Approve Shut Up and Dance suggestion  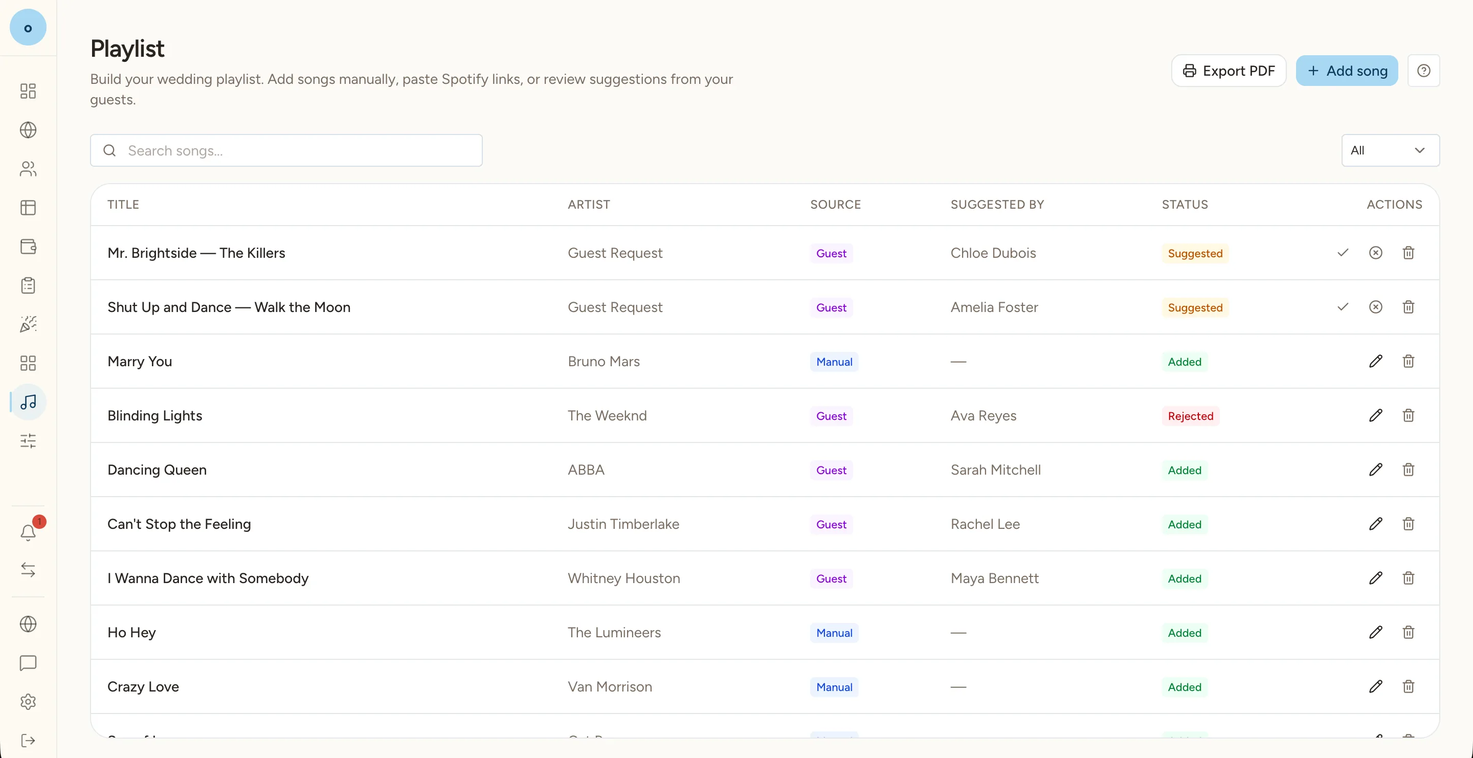click(1343, 307)
